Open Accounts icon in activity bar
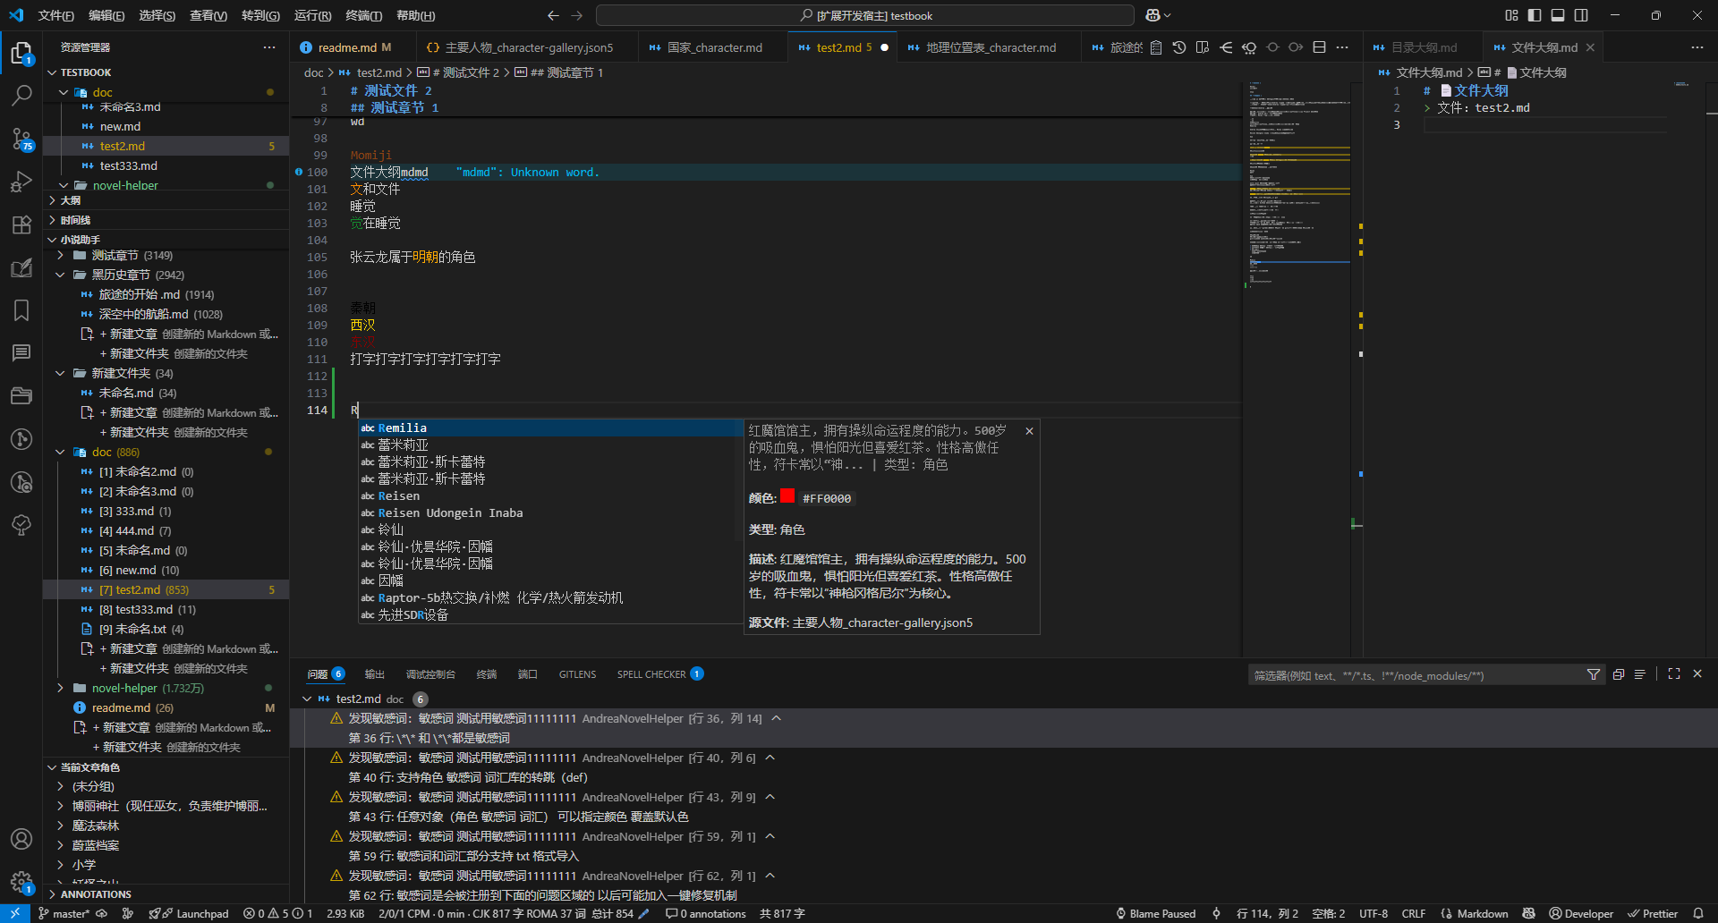This screenshot has width=1718, height=923. pos(21,839)
